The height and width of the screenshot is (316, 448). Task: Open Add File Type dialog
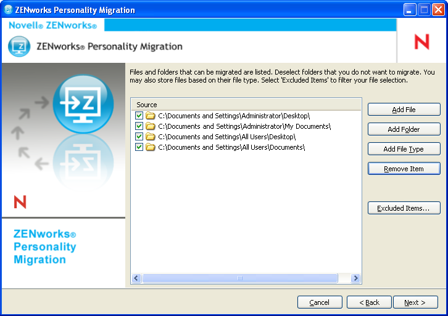pyautogui.click(x=404, y=149)
